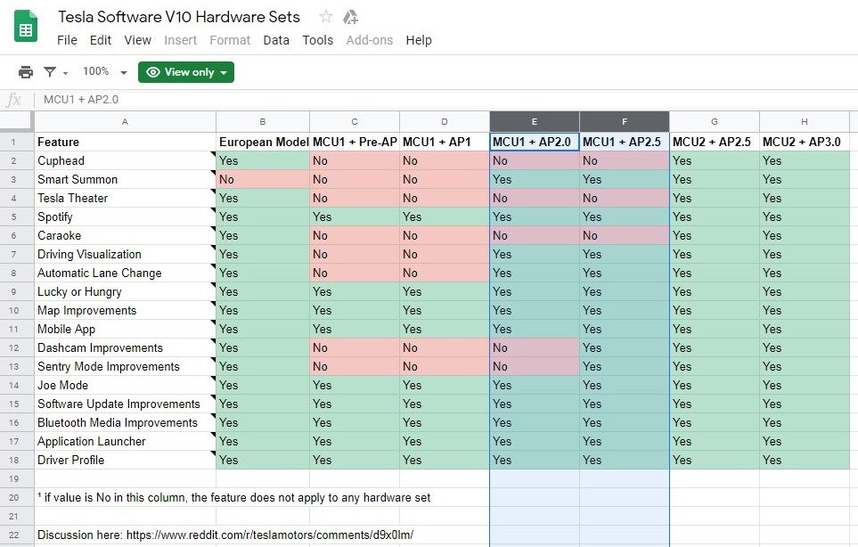Image resolution: width=858 pixels, height=547 pixels.
Task: Select row 19 header
Action: pos(13,478)
